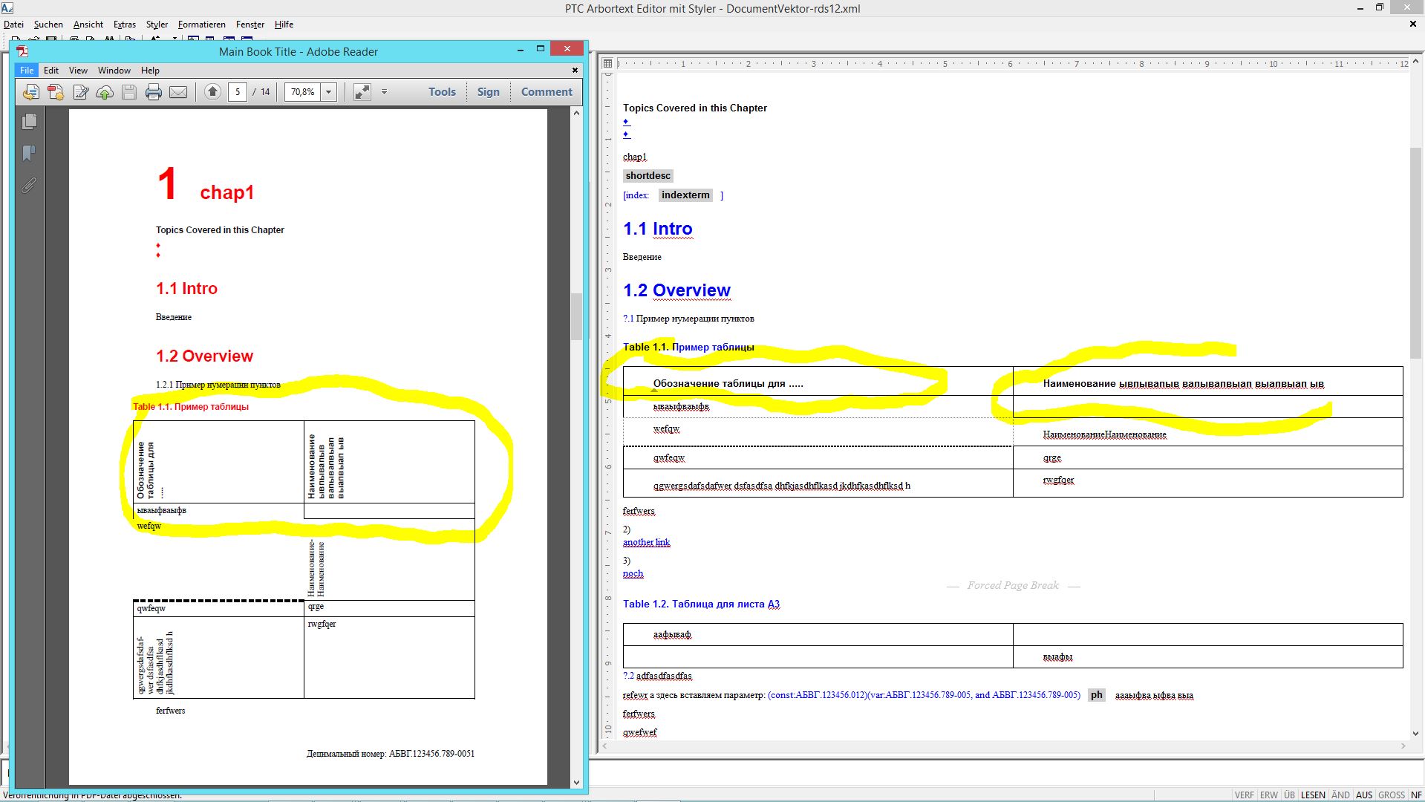Click the '1.1 Intro' heading in the editor

tap(657, 229)
